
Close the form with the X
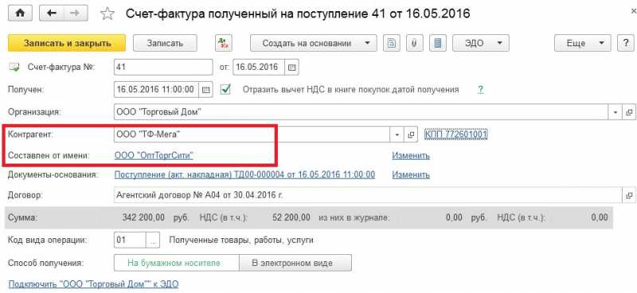[633, 11]
